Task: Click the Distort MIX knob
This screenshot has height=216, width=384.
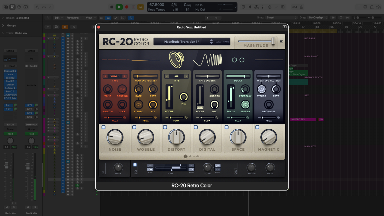Action: coord(184,97)
